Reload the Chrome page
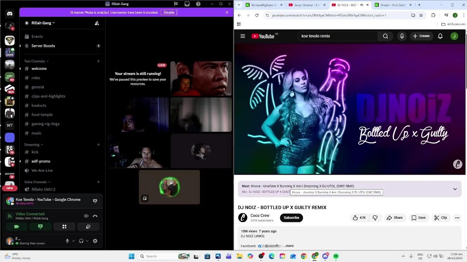The width and height of the screenshot is (467, 262). coord(257,15)
